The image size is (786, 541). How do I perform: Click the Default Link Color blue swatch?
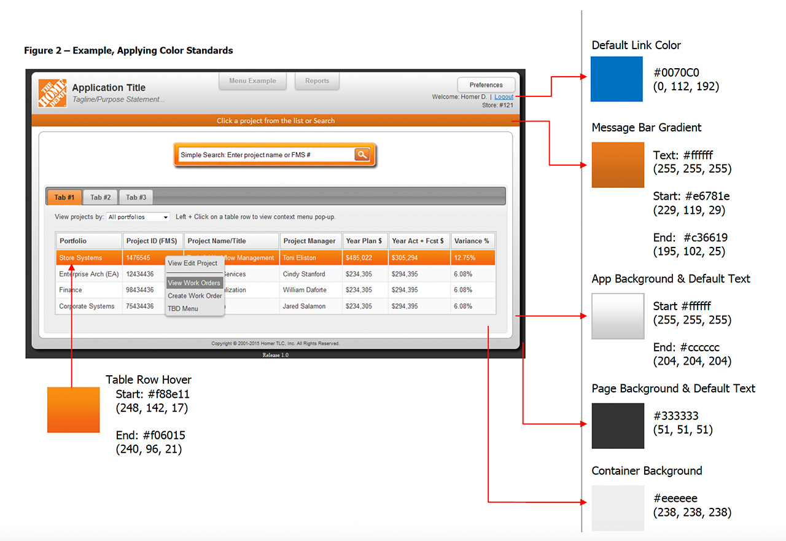[617, 79]
